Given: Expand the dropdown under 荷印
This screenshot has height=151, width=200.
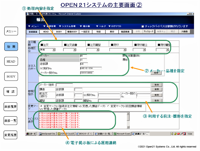Looking at the screenshot, I should [x=118, y=50].
